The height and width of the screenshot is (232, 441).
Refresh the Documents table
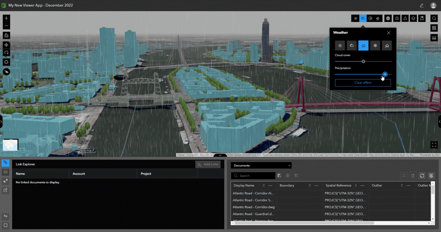click(x=422, y=176)
